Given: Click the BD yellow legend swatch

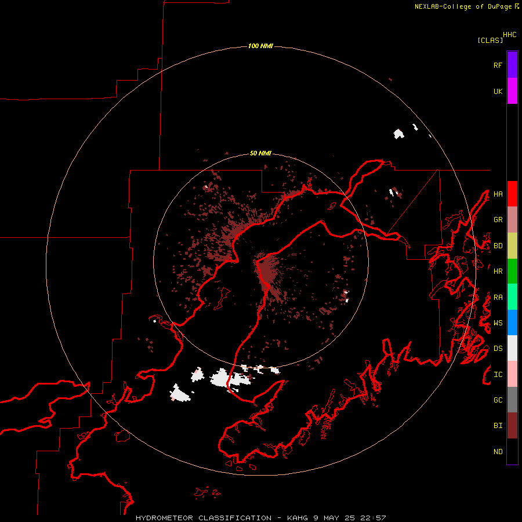Looking at the screenshot, I should click(512, 246).
